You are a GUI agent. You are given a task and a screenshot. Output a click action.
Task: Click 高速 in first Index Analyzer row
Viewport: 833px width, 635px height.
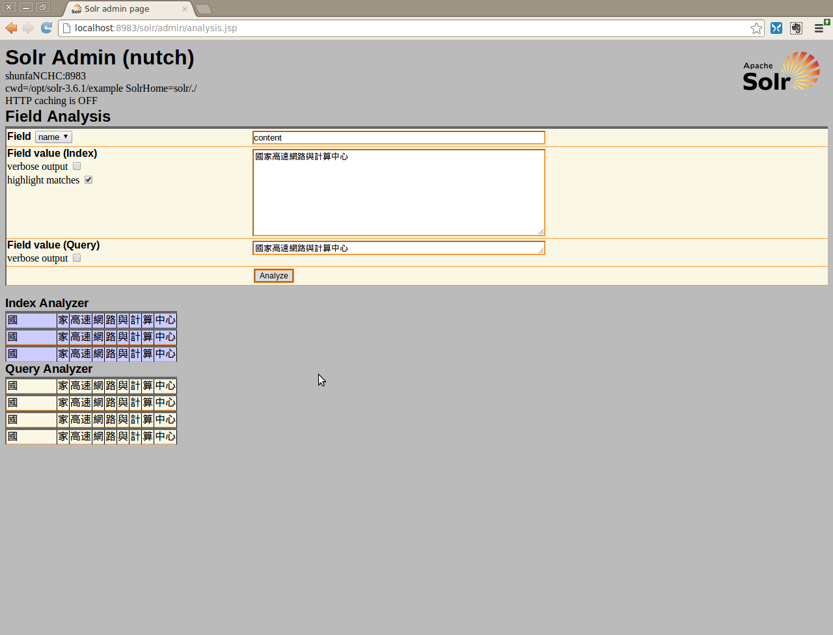pos(81,320)
